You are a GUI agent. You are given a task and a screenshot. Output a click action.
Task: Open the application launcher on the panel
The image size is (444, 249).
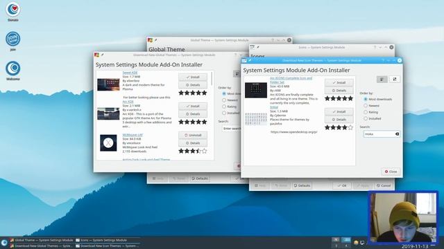[x=4, y=243]
